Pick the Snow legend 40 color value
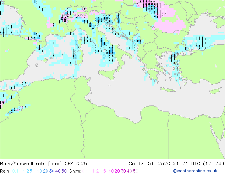225x174 pixels. 130,171
